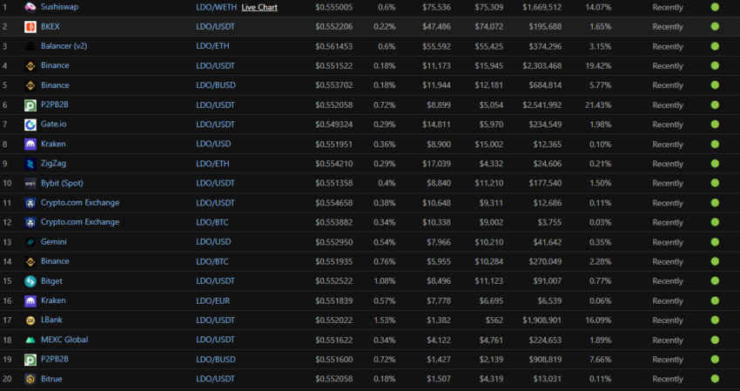This screenshot has height=391, width=740.
Task: Click the ZigZag exchange logo icon
Action: pyautogui.click(x=30, y=164)
